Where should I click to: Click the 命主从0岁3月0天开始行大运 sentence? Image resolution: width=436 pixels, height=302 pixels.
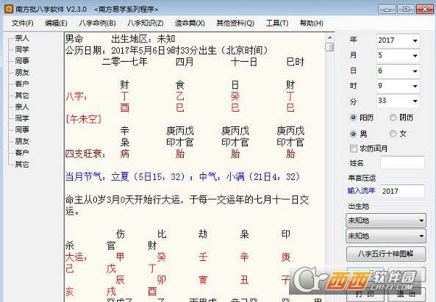(187, 205)
